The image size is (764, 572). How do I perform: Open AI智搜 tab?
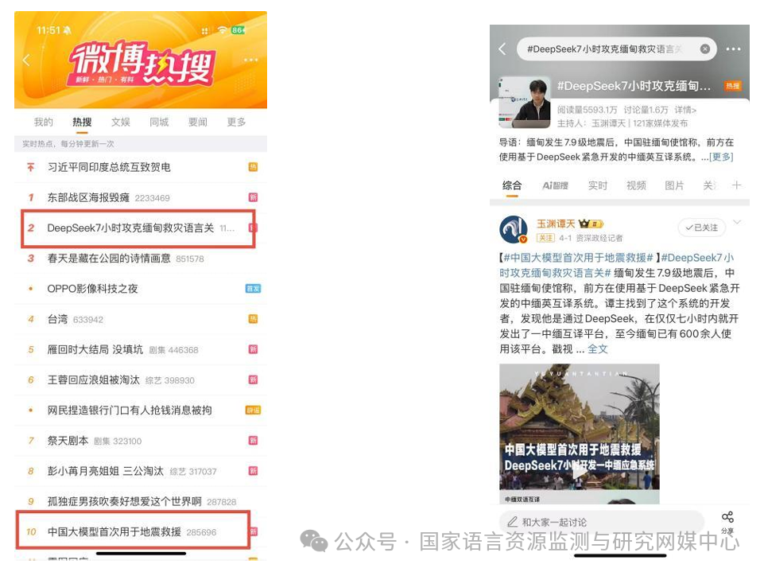[556, 185]
